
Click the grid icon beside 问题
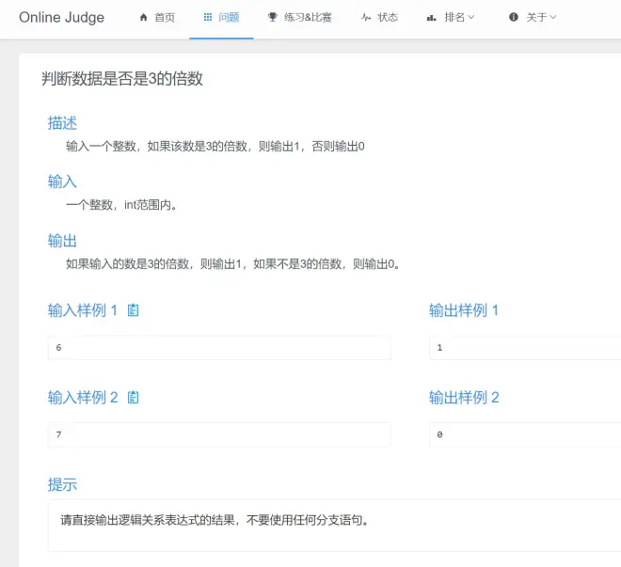207,18
